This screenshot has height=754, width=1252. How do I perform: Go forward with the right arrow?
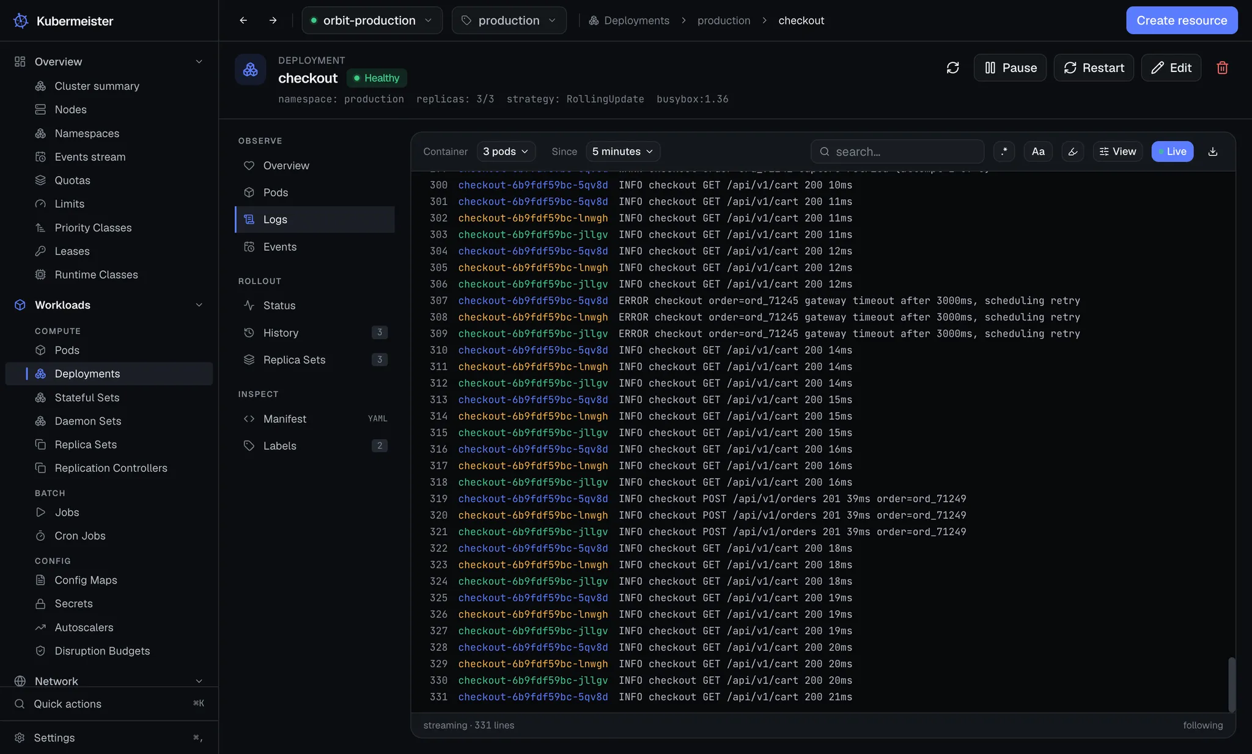[x=273, y=20]
